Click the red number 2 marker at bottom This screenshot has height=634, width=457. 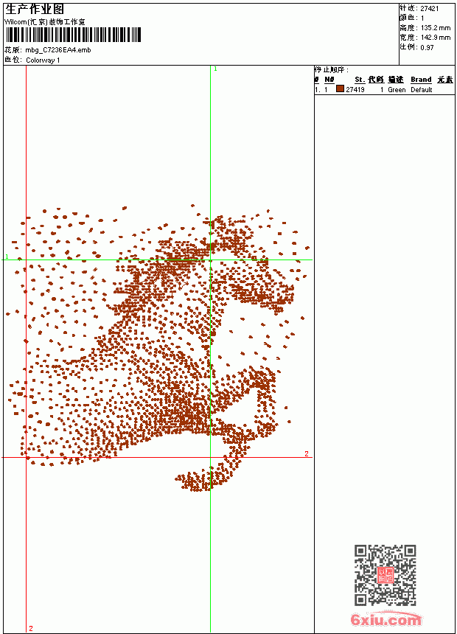tap(31, 628)
